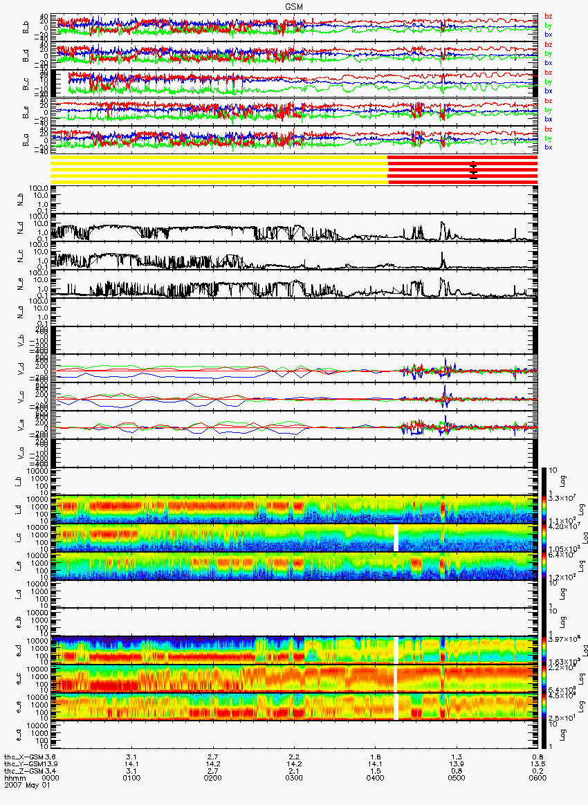Image resolution: width=588 pixels, height=805 pixels.
Task: Click the N_c density trace panel
Action: click(294, 256)
